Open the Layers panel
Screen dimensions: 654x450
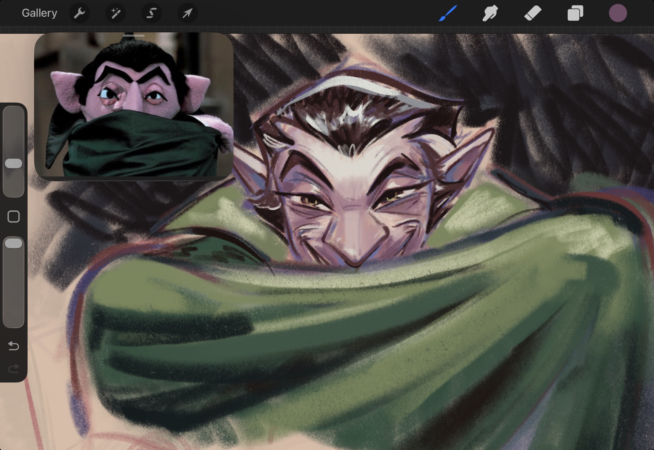(575, 13)
